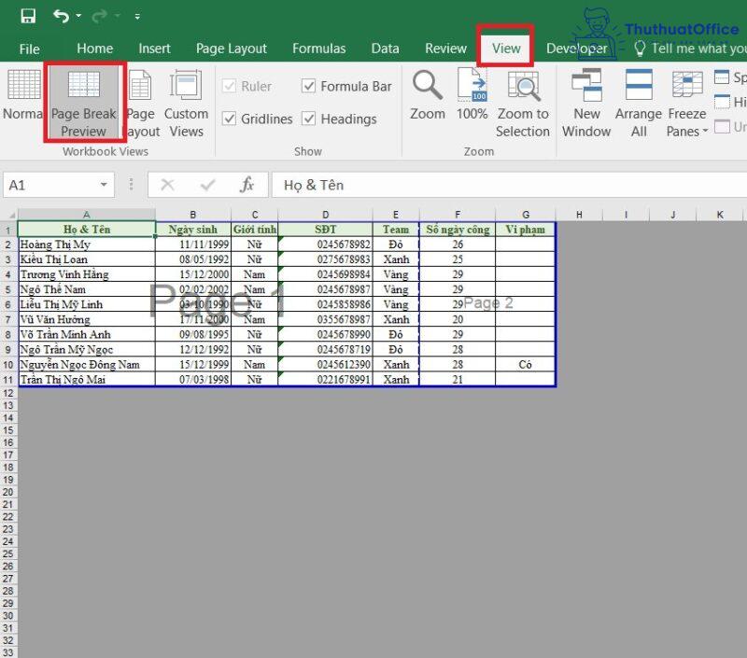Uncheck the Formula Bar checkbox
This screenshot has width=747, height=658.
[x=309, y=86]
